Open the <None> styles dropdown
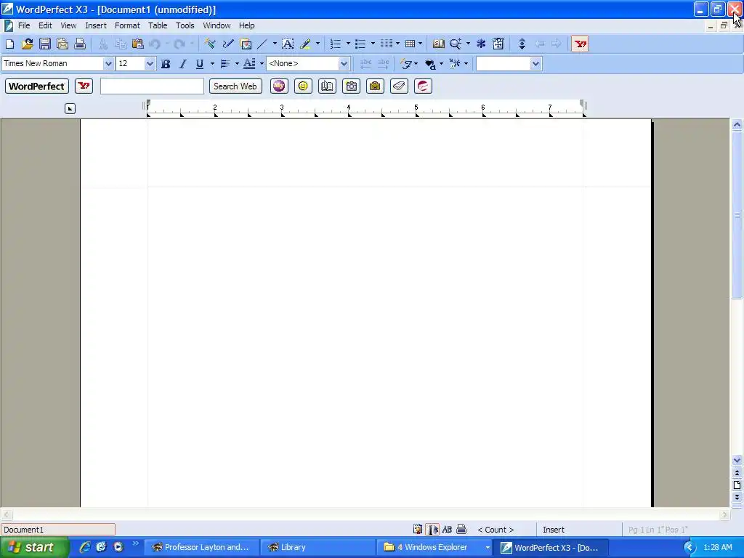The image size is (744, 558). coord(344,64)
